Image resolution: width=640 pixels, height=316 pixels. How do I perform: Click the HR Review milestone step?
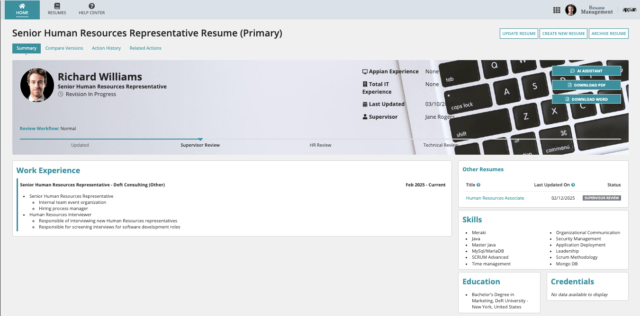coord(320,145)
